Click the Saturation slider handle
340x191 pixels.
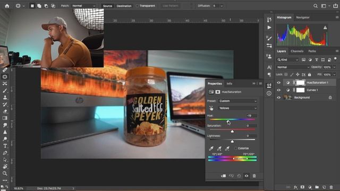(232, 131)
